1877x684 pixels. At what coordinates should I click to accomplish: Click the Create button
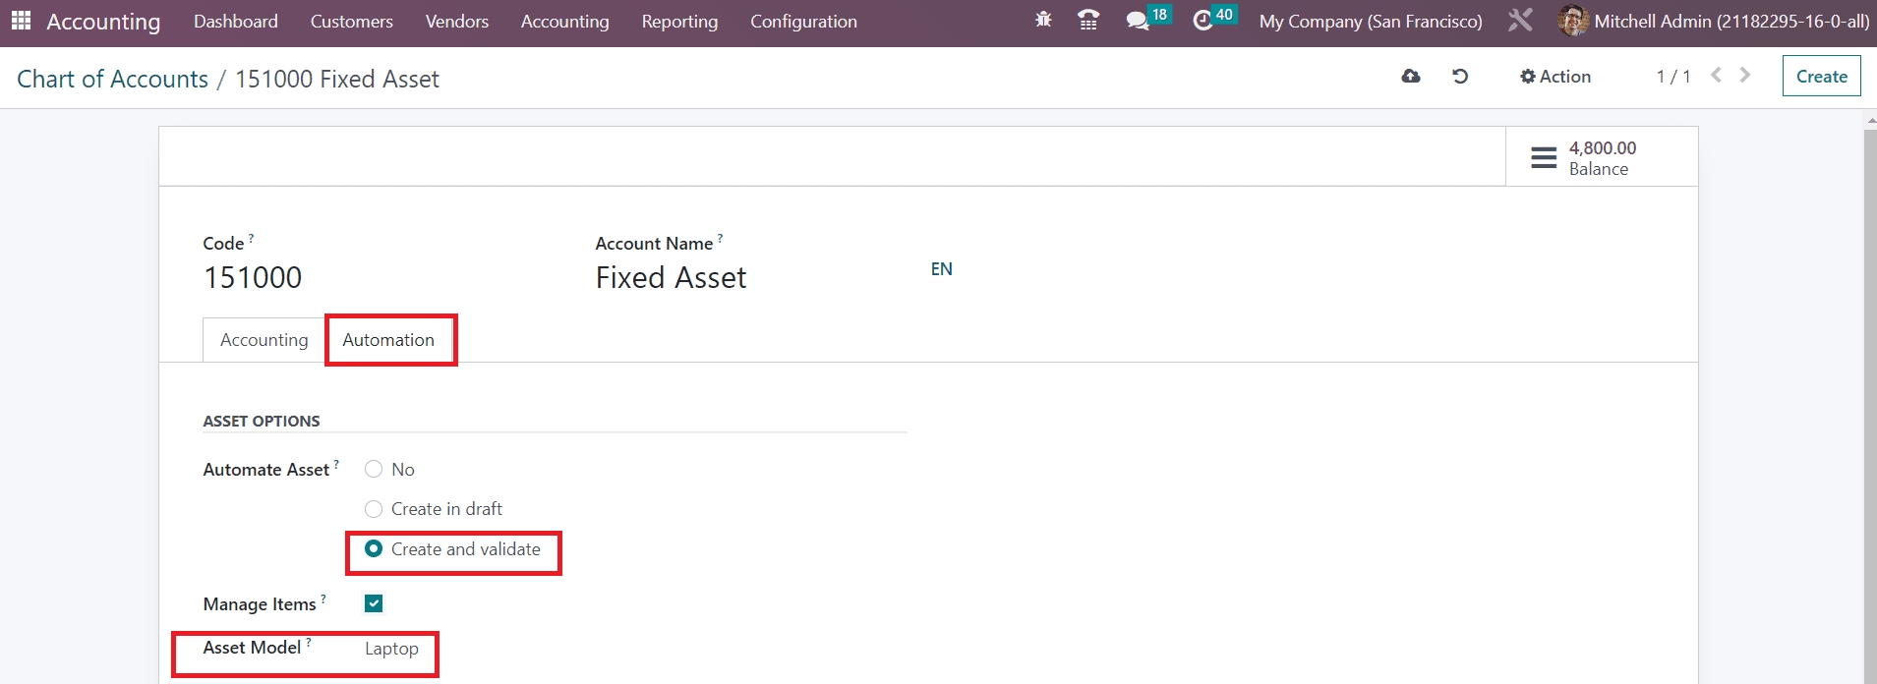[x=1821, y=77]
